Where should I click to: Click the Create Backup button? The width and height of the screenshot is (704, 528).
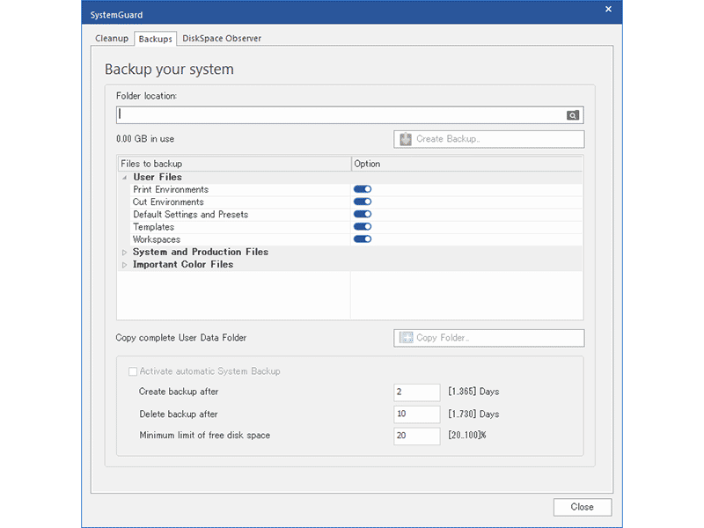point(489,139)
